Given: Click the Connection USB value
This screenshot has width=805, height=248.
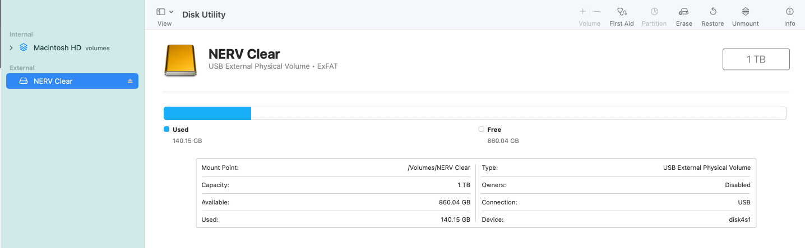Looking at the screenshot, I should coord(744,202).
